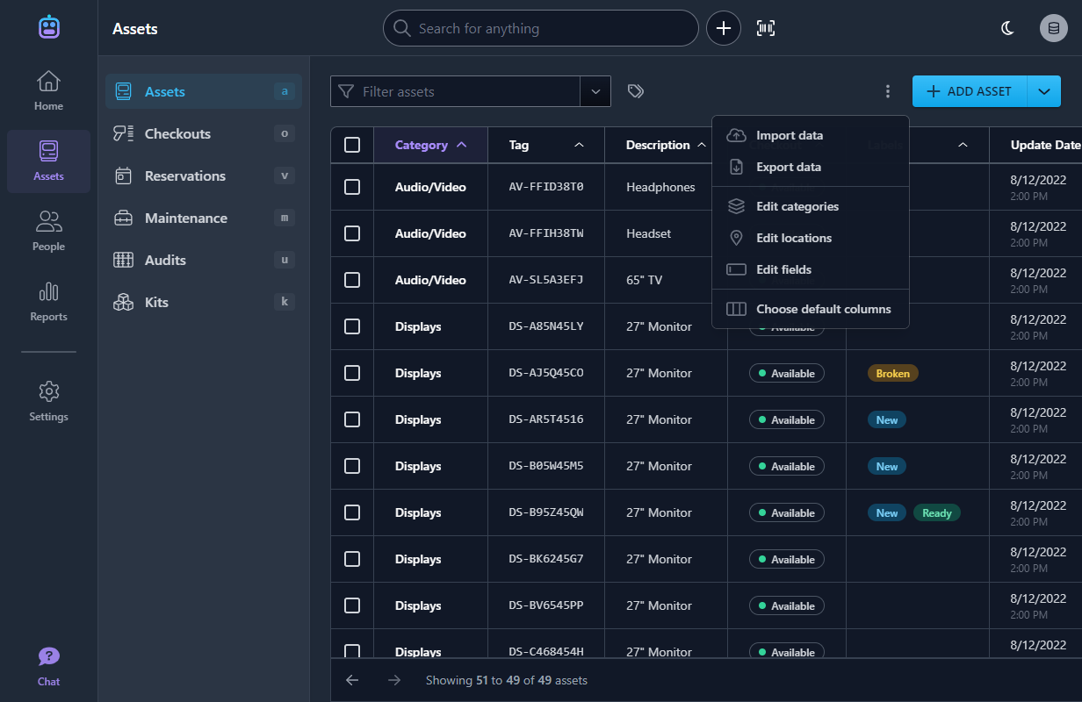Check the DS-A85N45LY monitor row
This screenshot has width=1082, height=702.
pyautogui.click(x=352, y=326)
